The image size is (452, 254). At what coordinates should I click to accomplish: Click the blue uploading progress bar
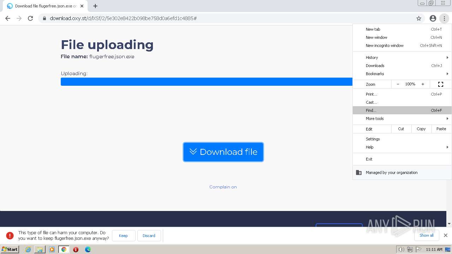coord(207,81)
